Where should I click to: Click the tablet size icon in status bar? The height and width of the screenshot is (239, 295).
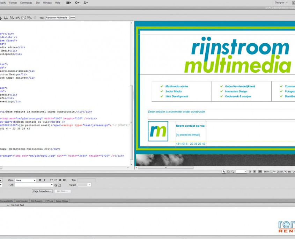pos(255,172)
